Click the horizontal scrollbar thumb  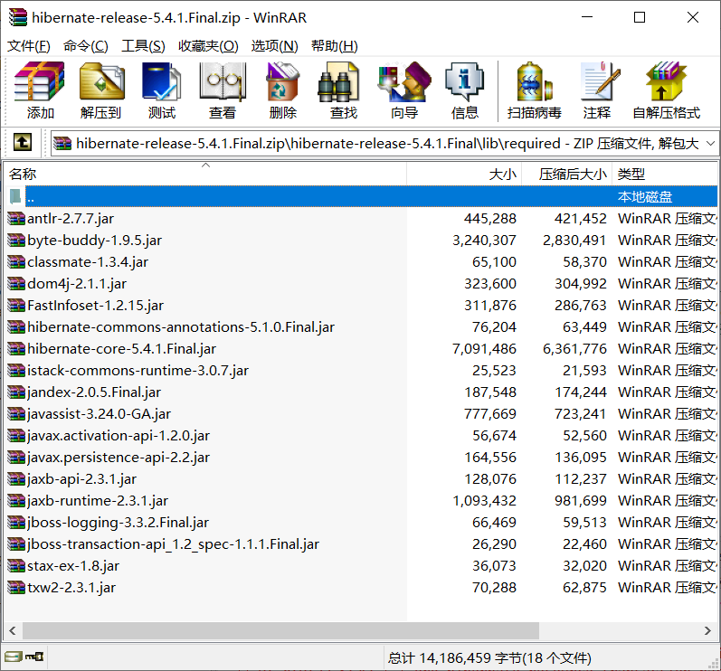click(x=280, y=630)
